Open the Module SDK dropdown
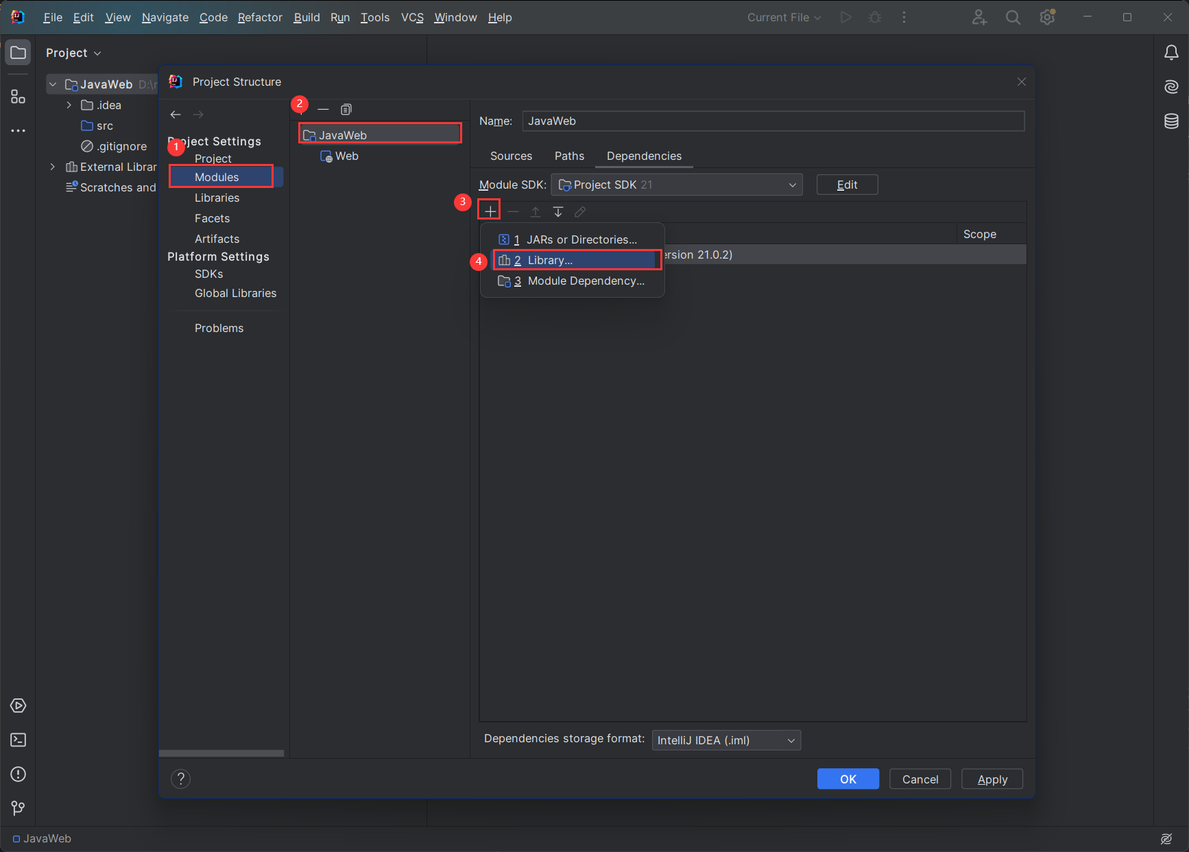1189x852 pixels. tap(676, 185)
